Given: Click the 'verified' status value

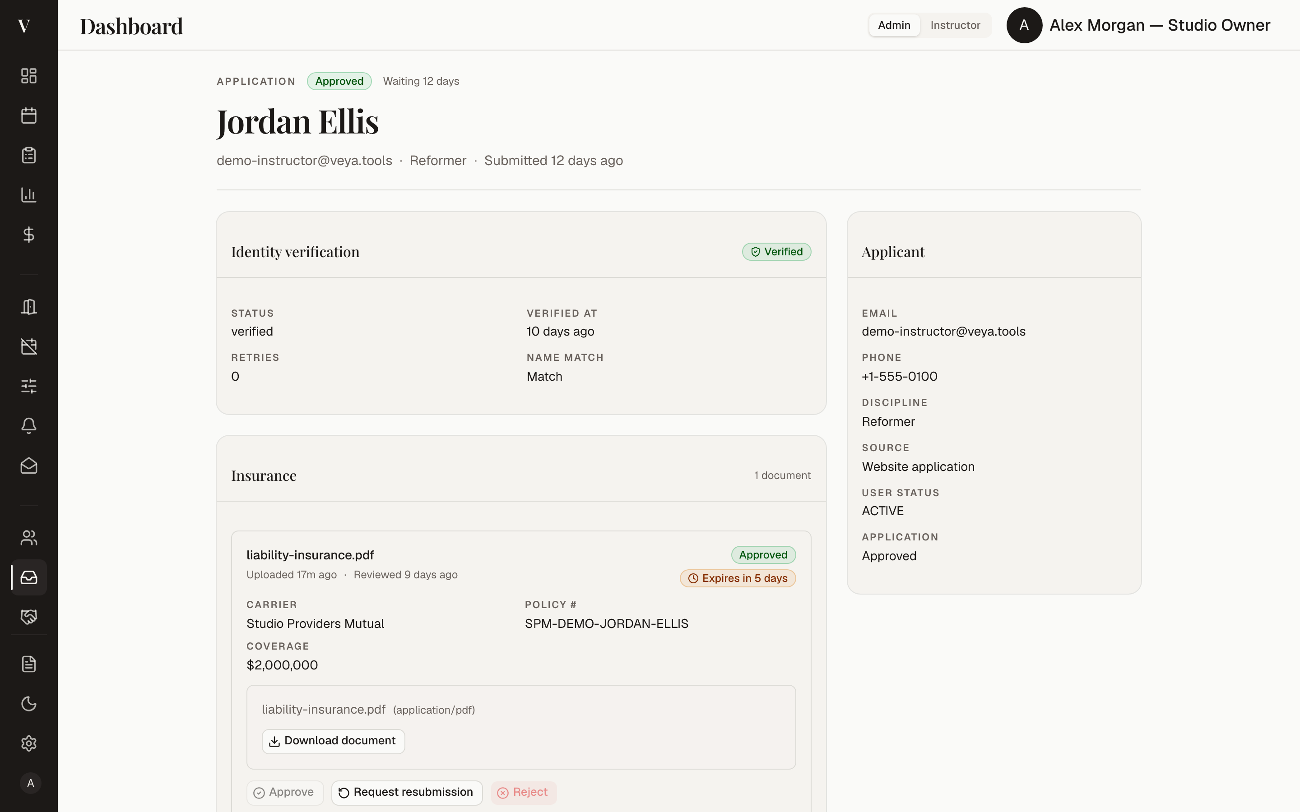Looking at the screenshot, I should pos(252,332).
